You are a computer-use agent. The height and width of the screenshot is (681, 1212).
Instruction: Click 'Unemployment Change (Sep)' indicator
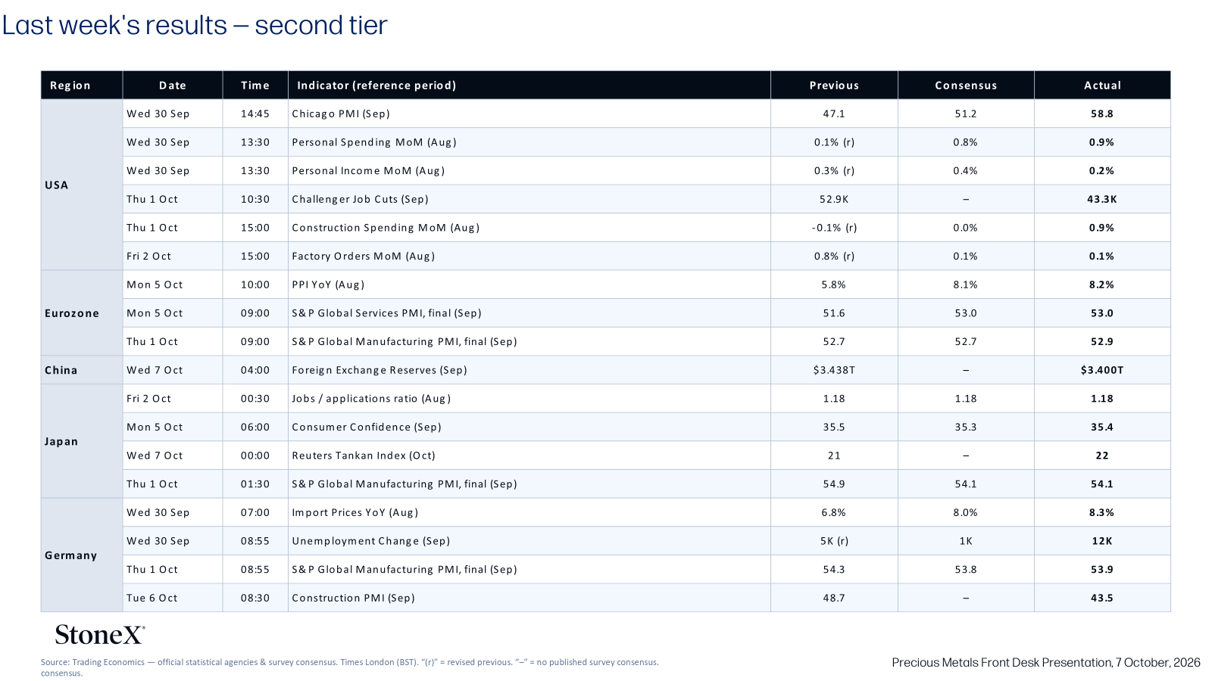click(371, 541)
